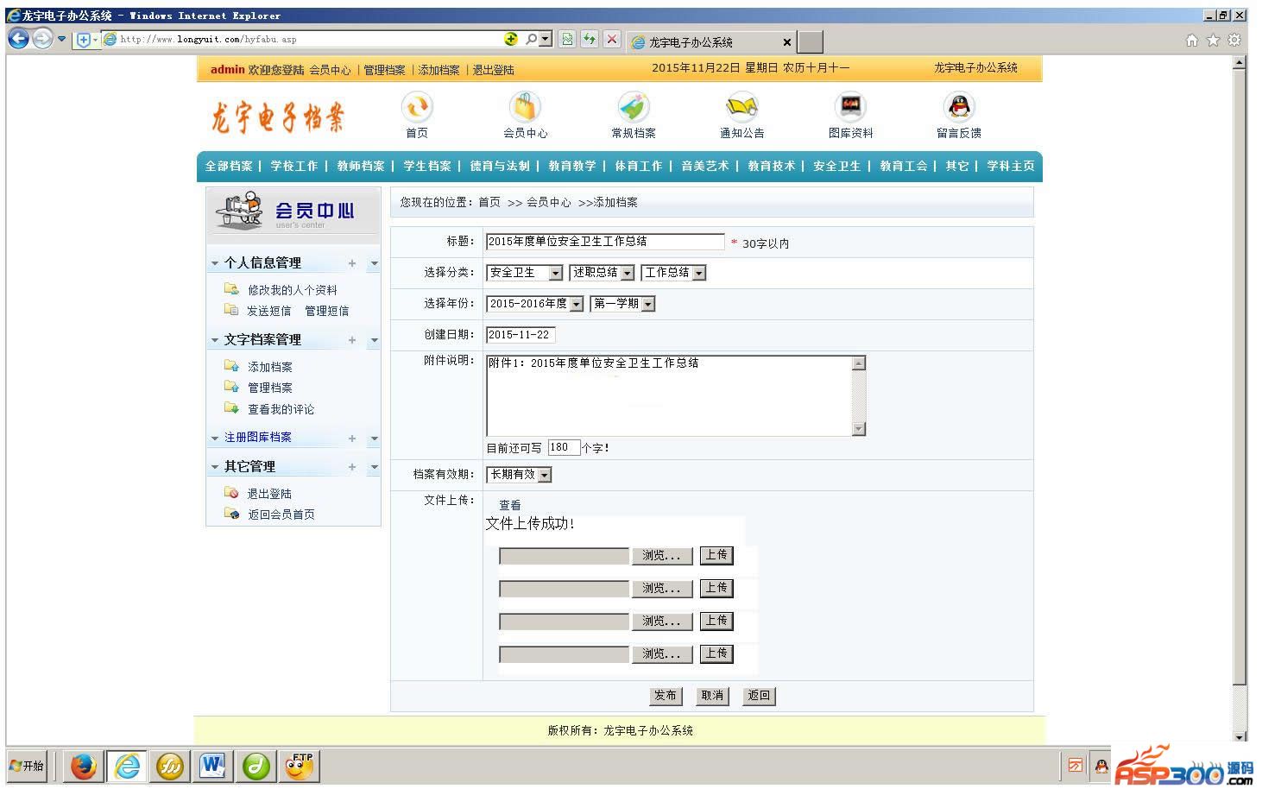
Task: Refresh the page from the address bar
Action: tap(590, 39)
